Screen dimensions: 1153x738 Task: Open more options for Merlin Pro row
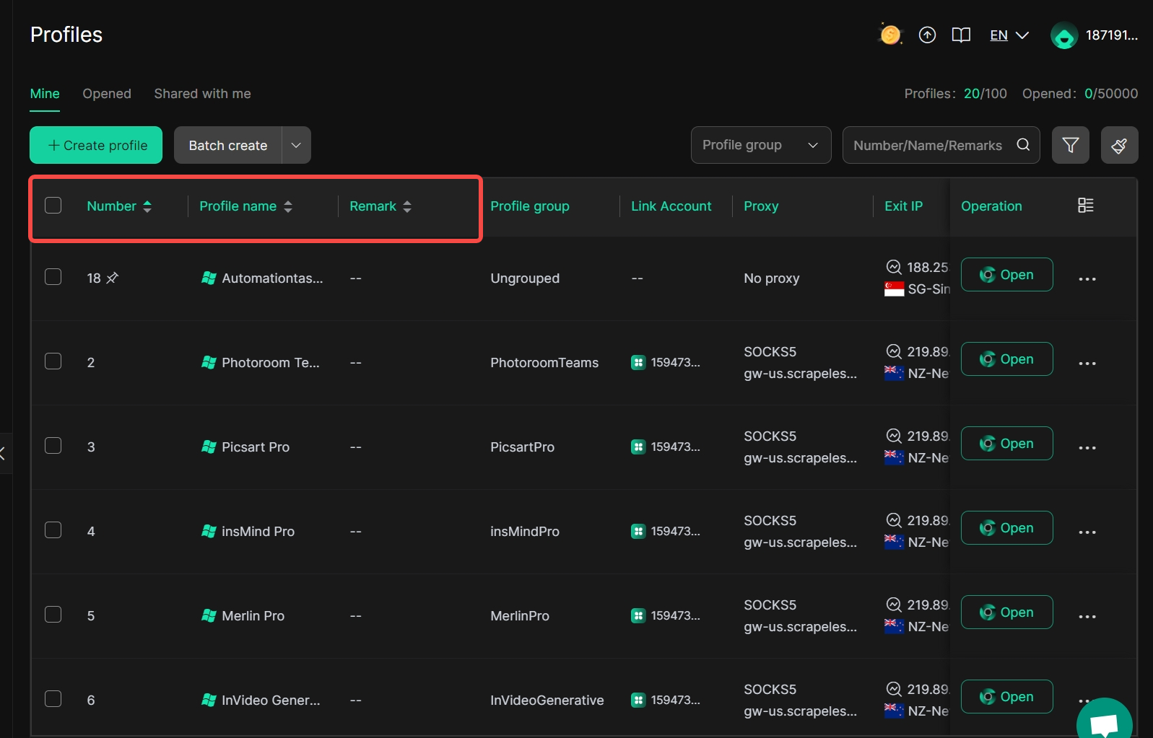pyautogui.click(x=1087, y=617)
